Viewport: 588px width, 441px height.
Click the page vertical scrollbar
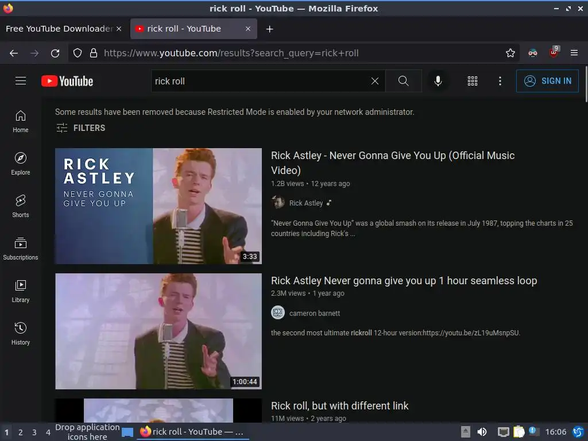[586, 84]
